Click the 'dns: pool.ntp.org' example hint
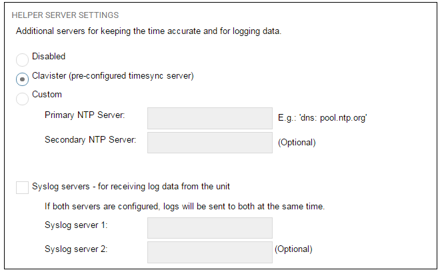The image size is (440, 272). (x=323, y=118)
